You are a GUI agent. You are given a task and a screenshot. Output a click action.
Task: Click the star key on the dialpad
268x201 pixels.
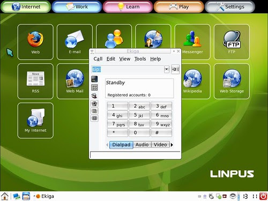click(117, 133)
